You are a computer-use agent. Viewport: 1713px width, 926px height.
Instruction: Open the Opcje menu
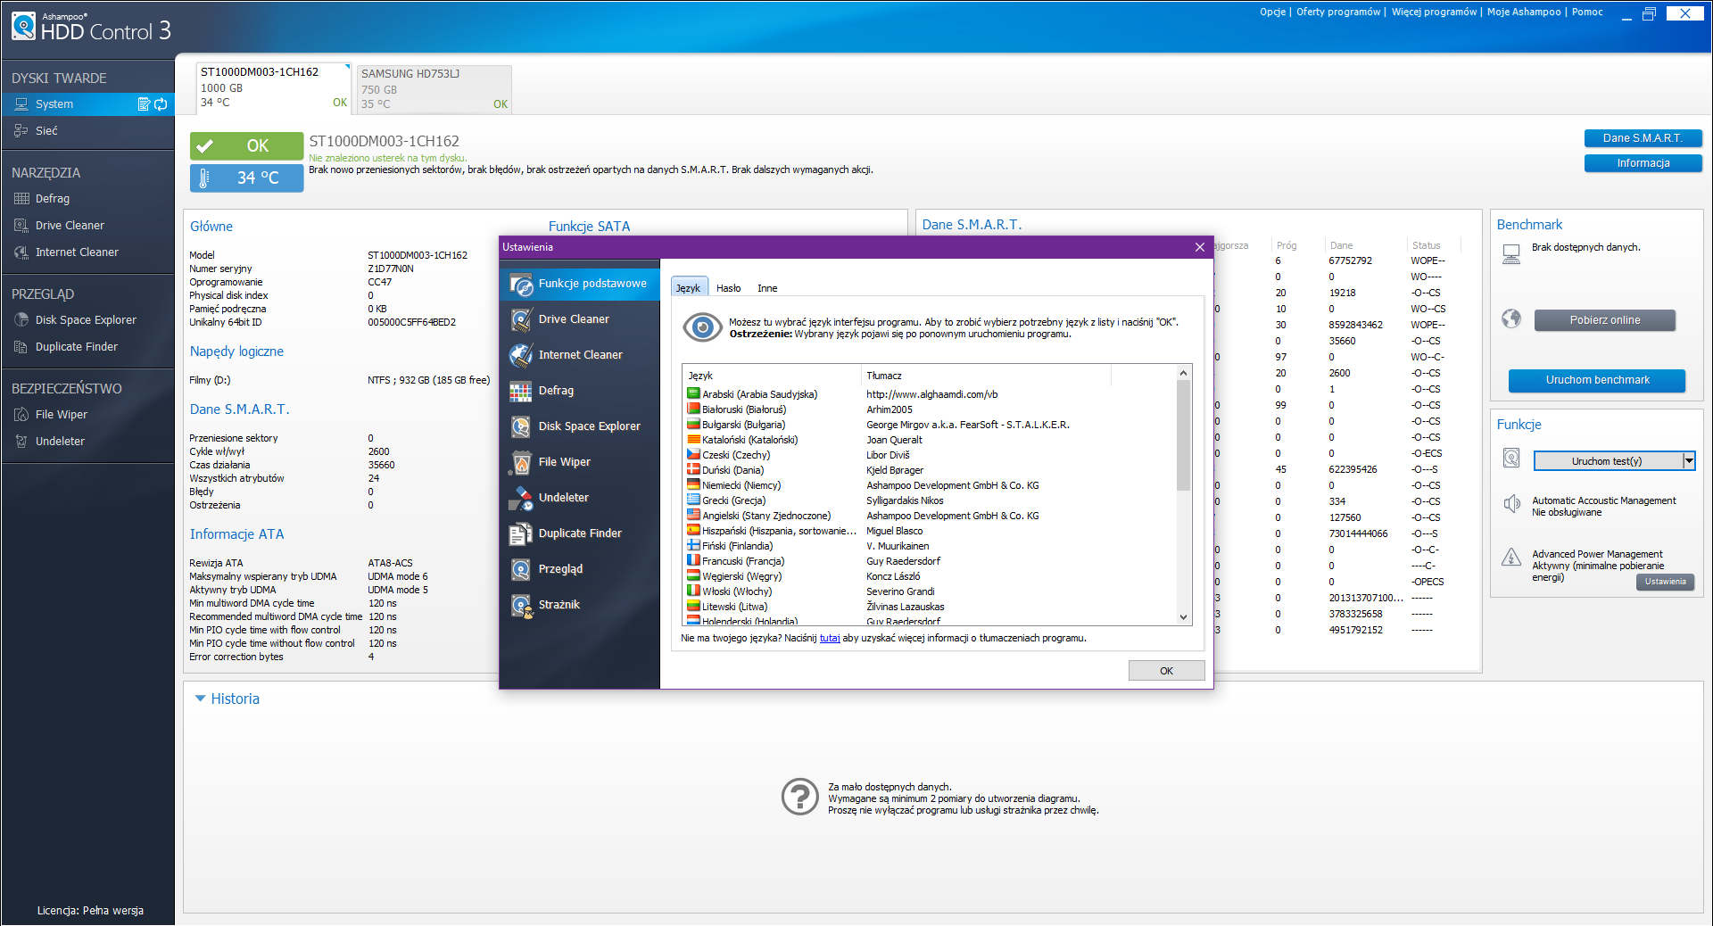[x=1272, y=12]
